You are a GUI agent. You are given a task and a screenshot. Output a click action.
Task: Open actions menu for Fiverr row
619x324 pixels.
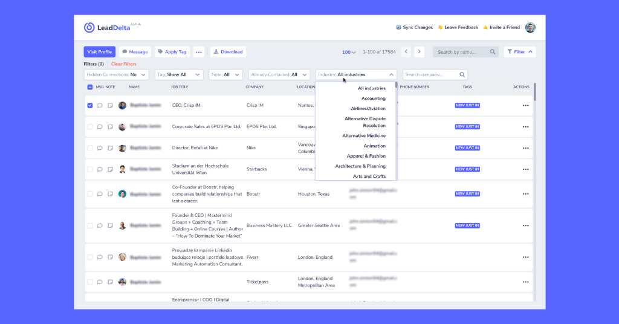point(525,258)
